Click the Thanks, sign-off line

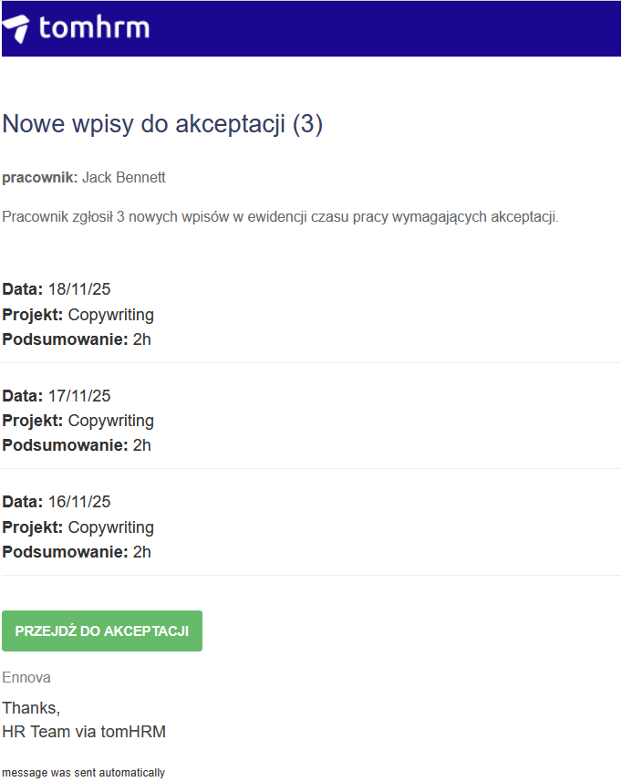click(31, 708)
